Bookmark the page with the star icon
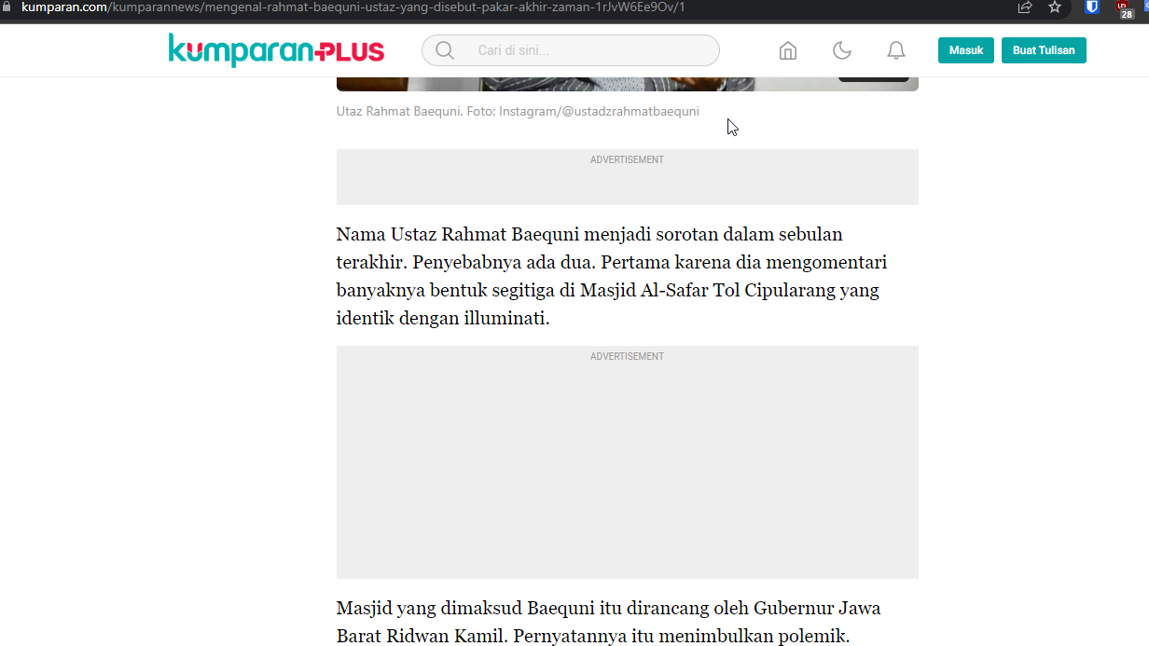Image resolution: width=1149 pixels, height=646 pixels. click(1055, 8)
